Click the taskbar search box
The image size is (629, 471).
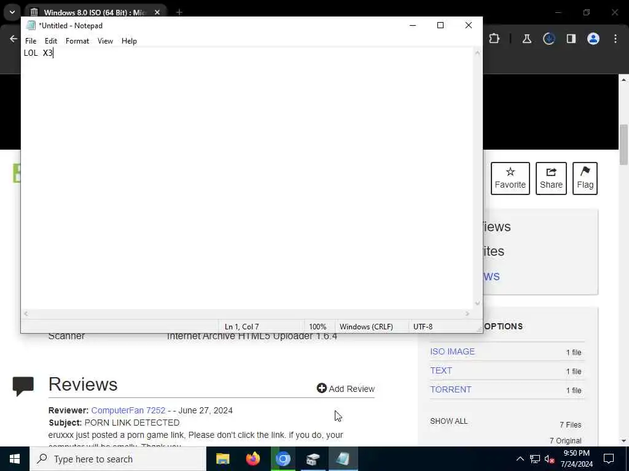point(118,459)
